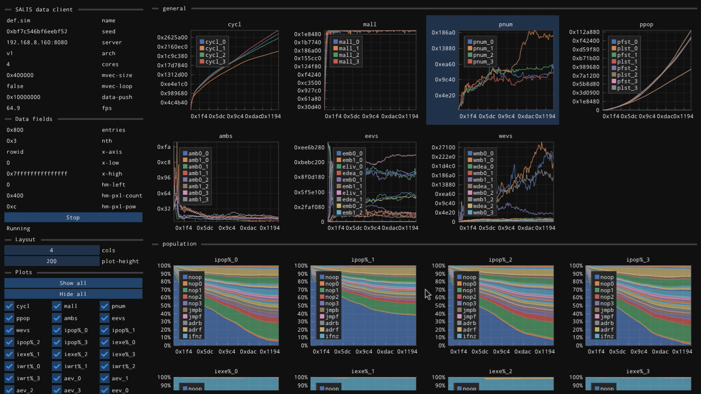Collapse the general section header

point(174,8)
